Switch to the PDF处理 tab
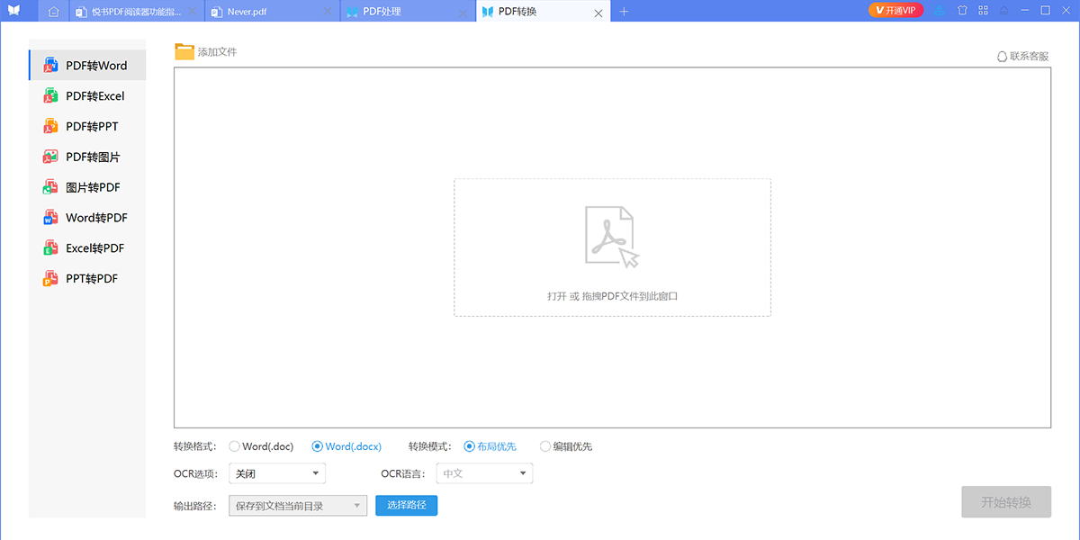The height and width of the screenshot is (540, 1080). (381, 12)
